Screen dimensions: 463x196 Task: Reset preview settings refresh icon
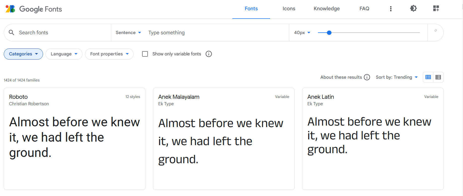point(436,31)
